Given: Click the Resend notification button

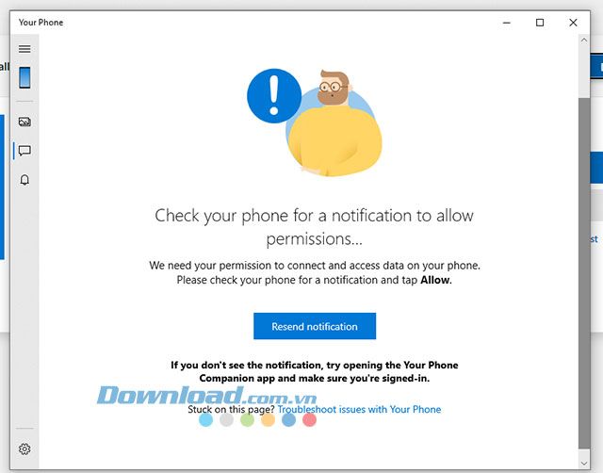Looking at the screenshot, I should click(315, 326).
